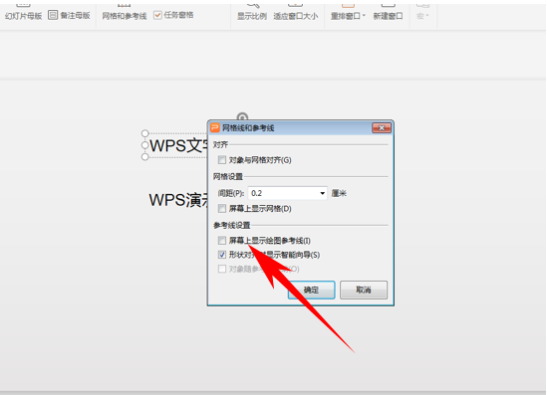Click the 显示比例 zoom tool
Screen dimensions: 547x395
[x=252, y=16]
